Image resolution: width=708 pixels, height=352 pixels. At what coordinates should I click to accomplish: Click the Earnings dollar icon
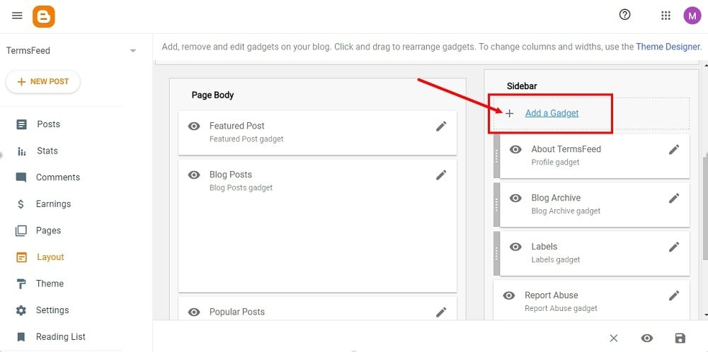click(x=21, y=204)
